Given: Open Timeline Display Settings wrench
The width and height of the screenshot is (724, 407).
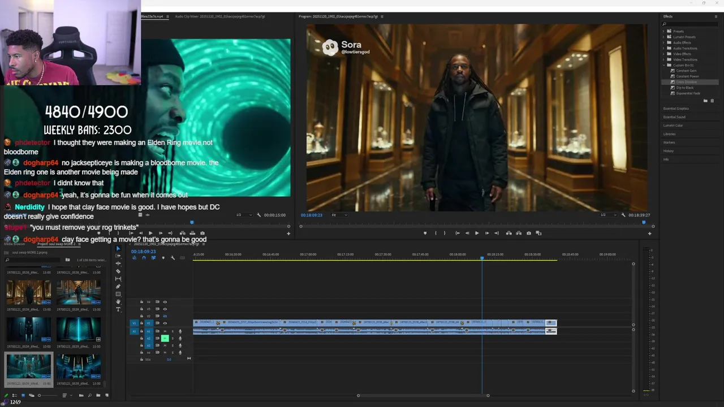Looking at the screenshot, I should [173, 258].
